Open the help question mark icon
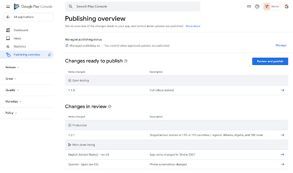This screenshot has height=173, width=293. tap(257, 6)
